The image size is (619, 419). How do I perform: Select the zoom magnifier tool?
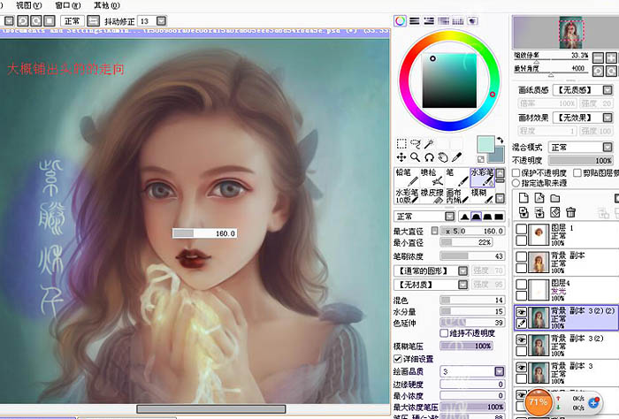[416, 157]
